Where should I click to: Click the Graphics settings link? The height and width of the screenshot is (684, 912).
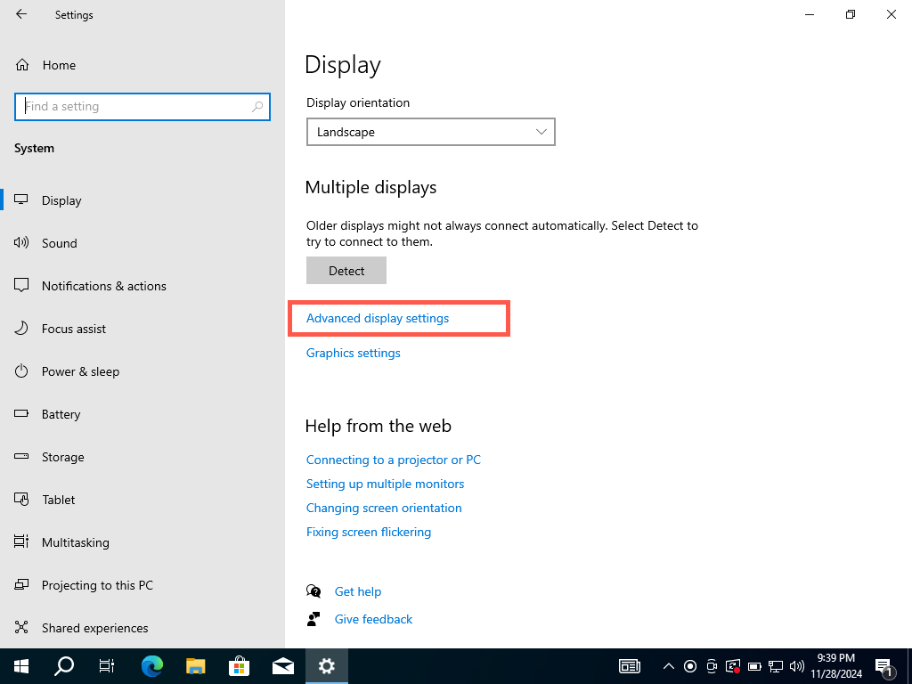(353, 353)
